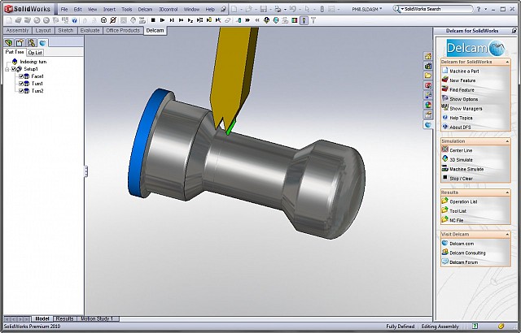Click the File Explorer folder icon in task pane strip

(428, 76)
